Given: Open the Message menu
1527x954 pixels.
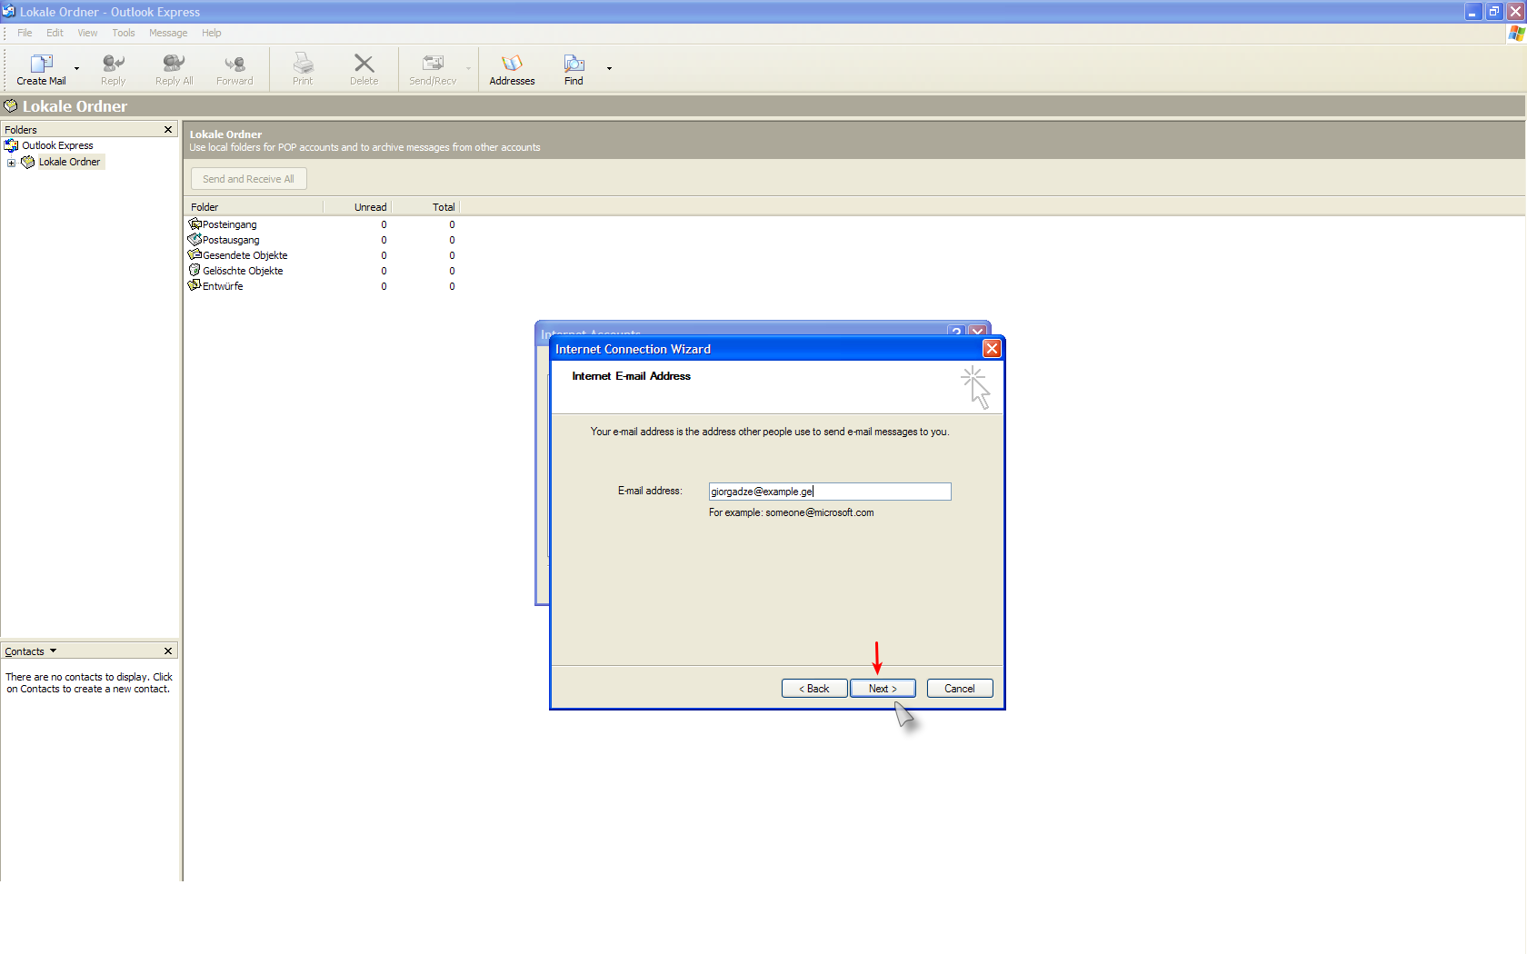Looking at the screenshot, I should [x=168, y=33].
